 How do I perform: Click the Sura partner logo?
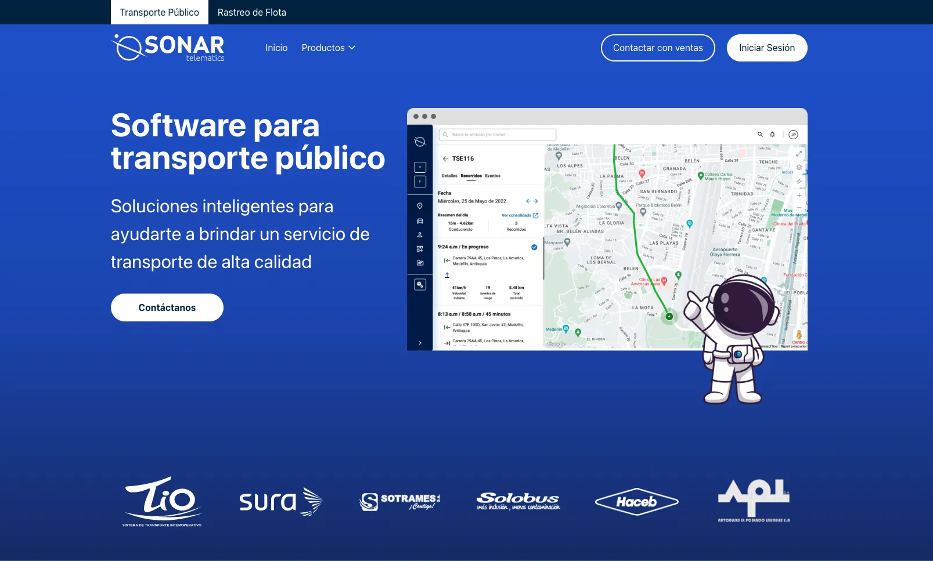click(280, 502)
